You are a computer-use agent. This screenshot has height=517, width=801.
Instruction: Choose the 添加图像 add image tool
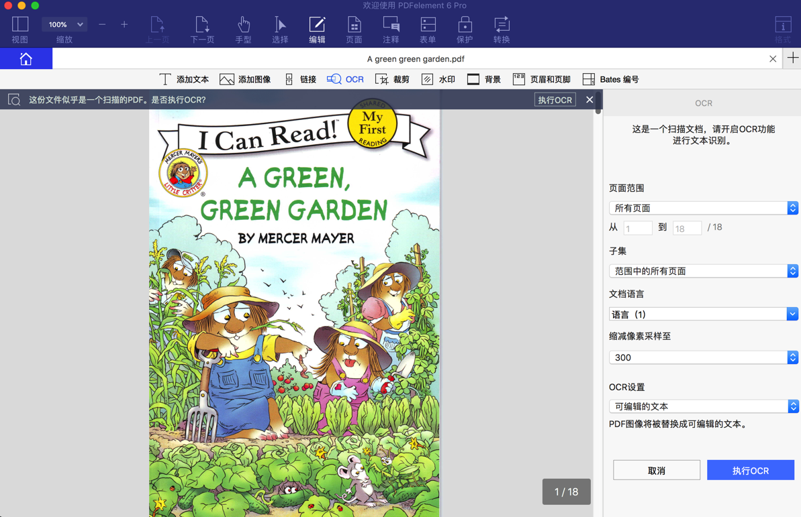click(245, 79)
